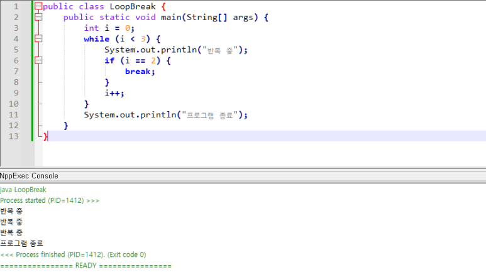Click the number literal 3 on line 4

(x=143, y=39)
